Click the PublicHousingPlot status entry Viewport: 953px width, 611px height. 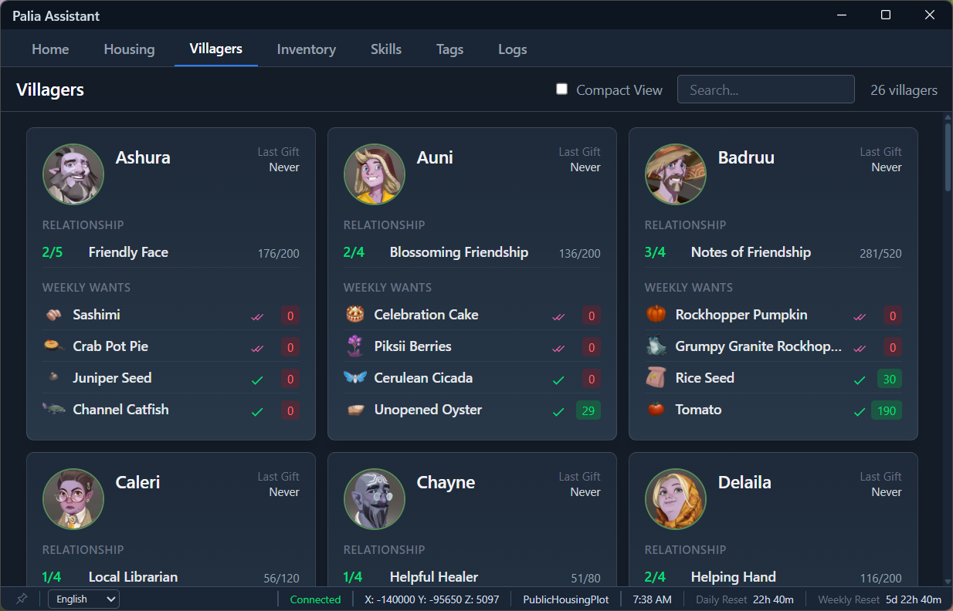(x=566, y=599)
